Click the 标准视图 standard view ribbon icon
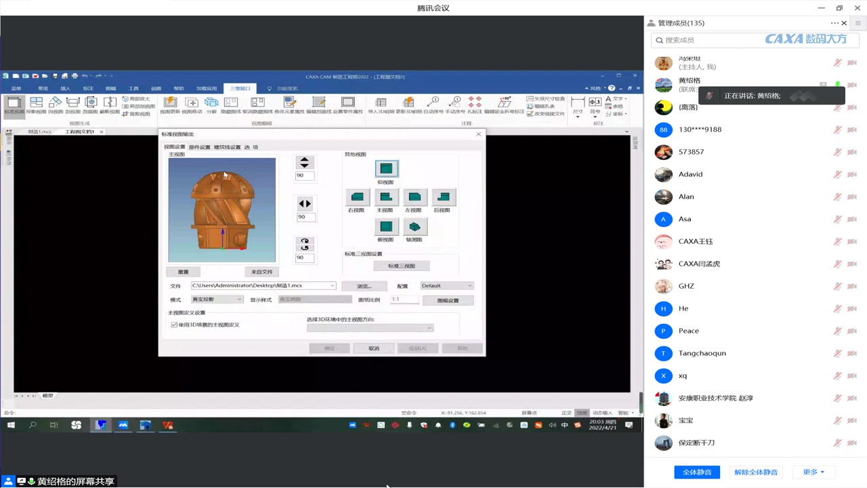This screenshot has width=867, height=488. tap(14, 105)
